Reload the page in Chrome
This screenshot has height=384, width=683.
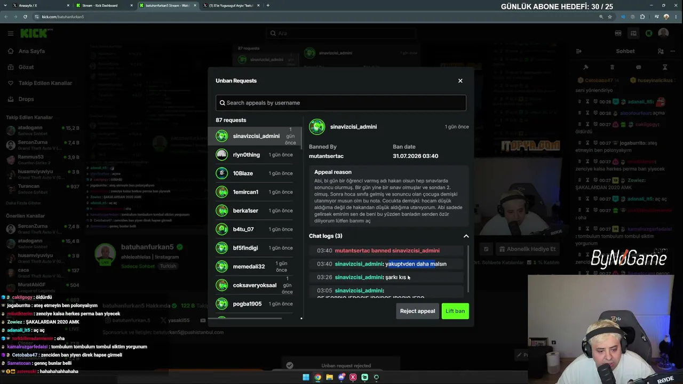[25, 17]
